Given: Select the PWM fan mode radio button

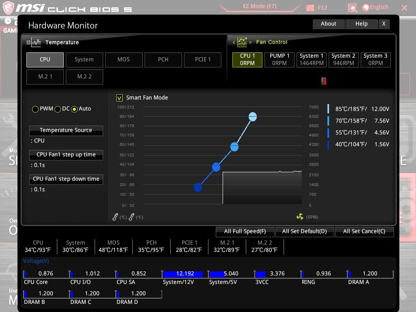Looking at the screenshot, I should pyautogui.click(x=35, y=109).
